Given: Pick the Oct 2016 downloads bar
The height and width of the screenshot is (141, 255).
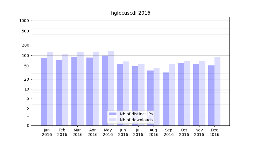Looking at the screenshot, I should (x=187, y=93).
